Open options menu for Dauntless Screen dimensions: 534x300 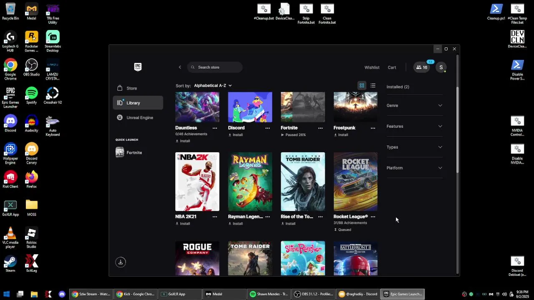coord(215,128)
